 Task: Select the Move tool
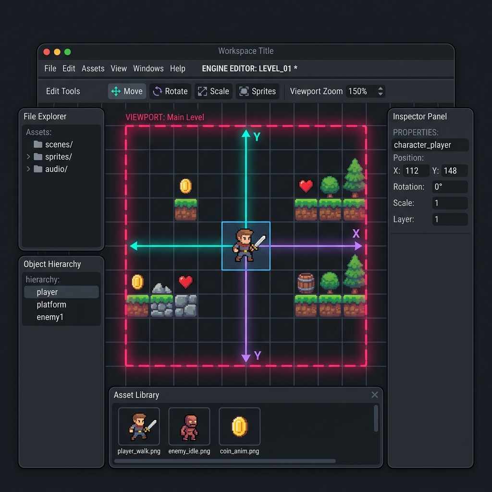tap(127, 91)
